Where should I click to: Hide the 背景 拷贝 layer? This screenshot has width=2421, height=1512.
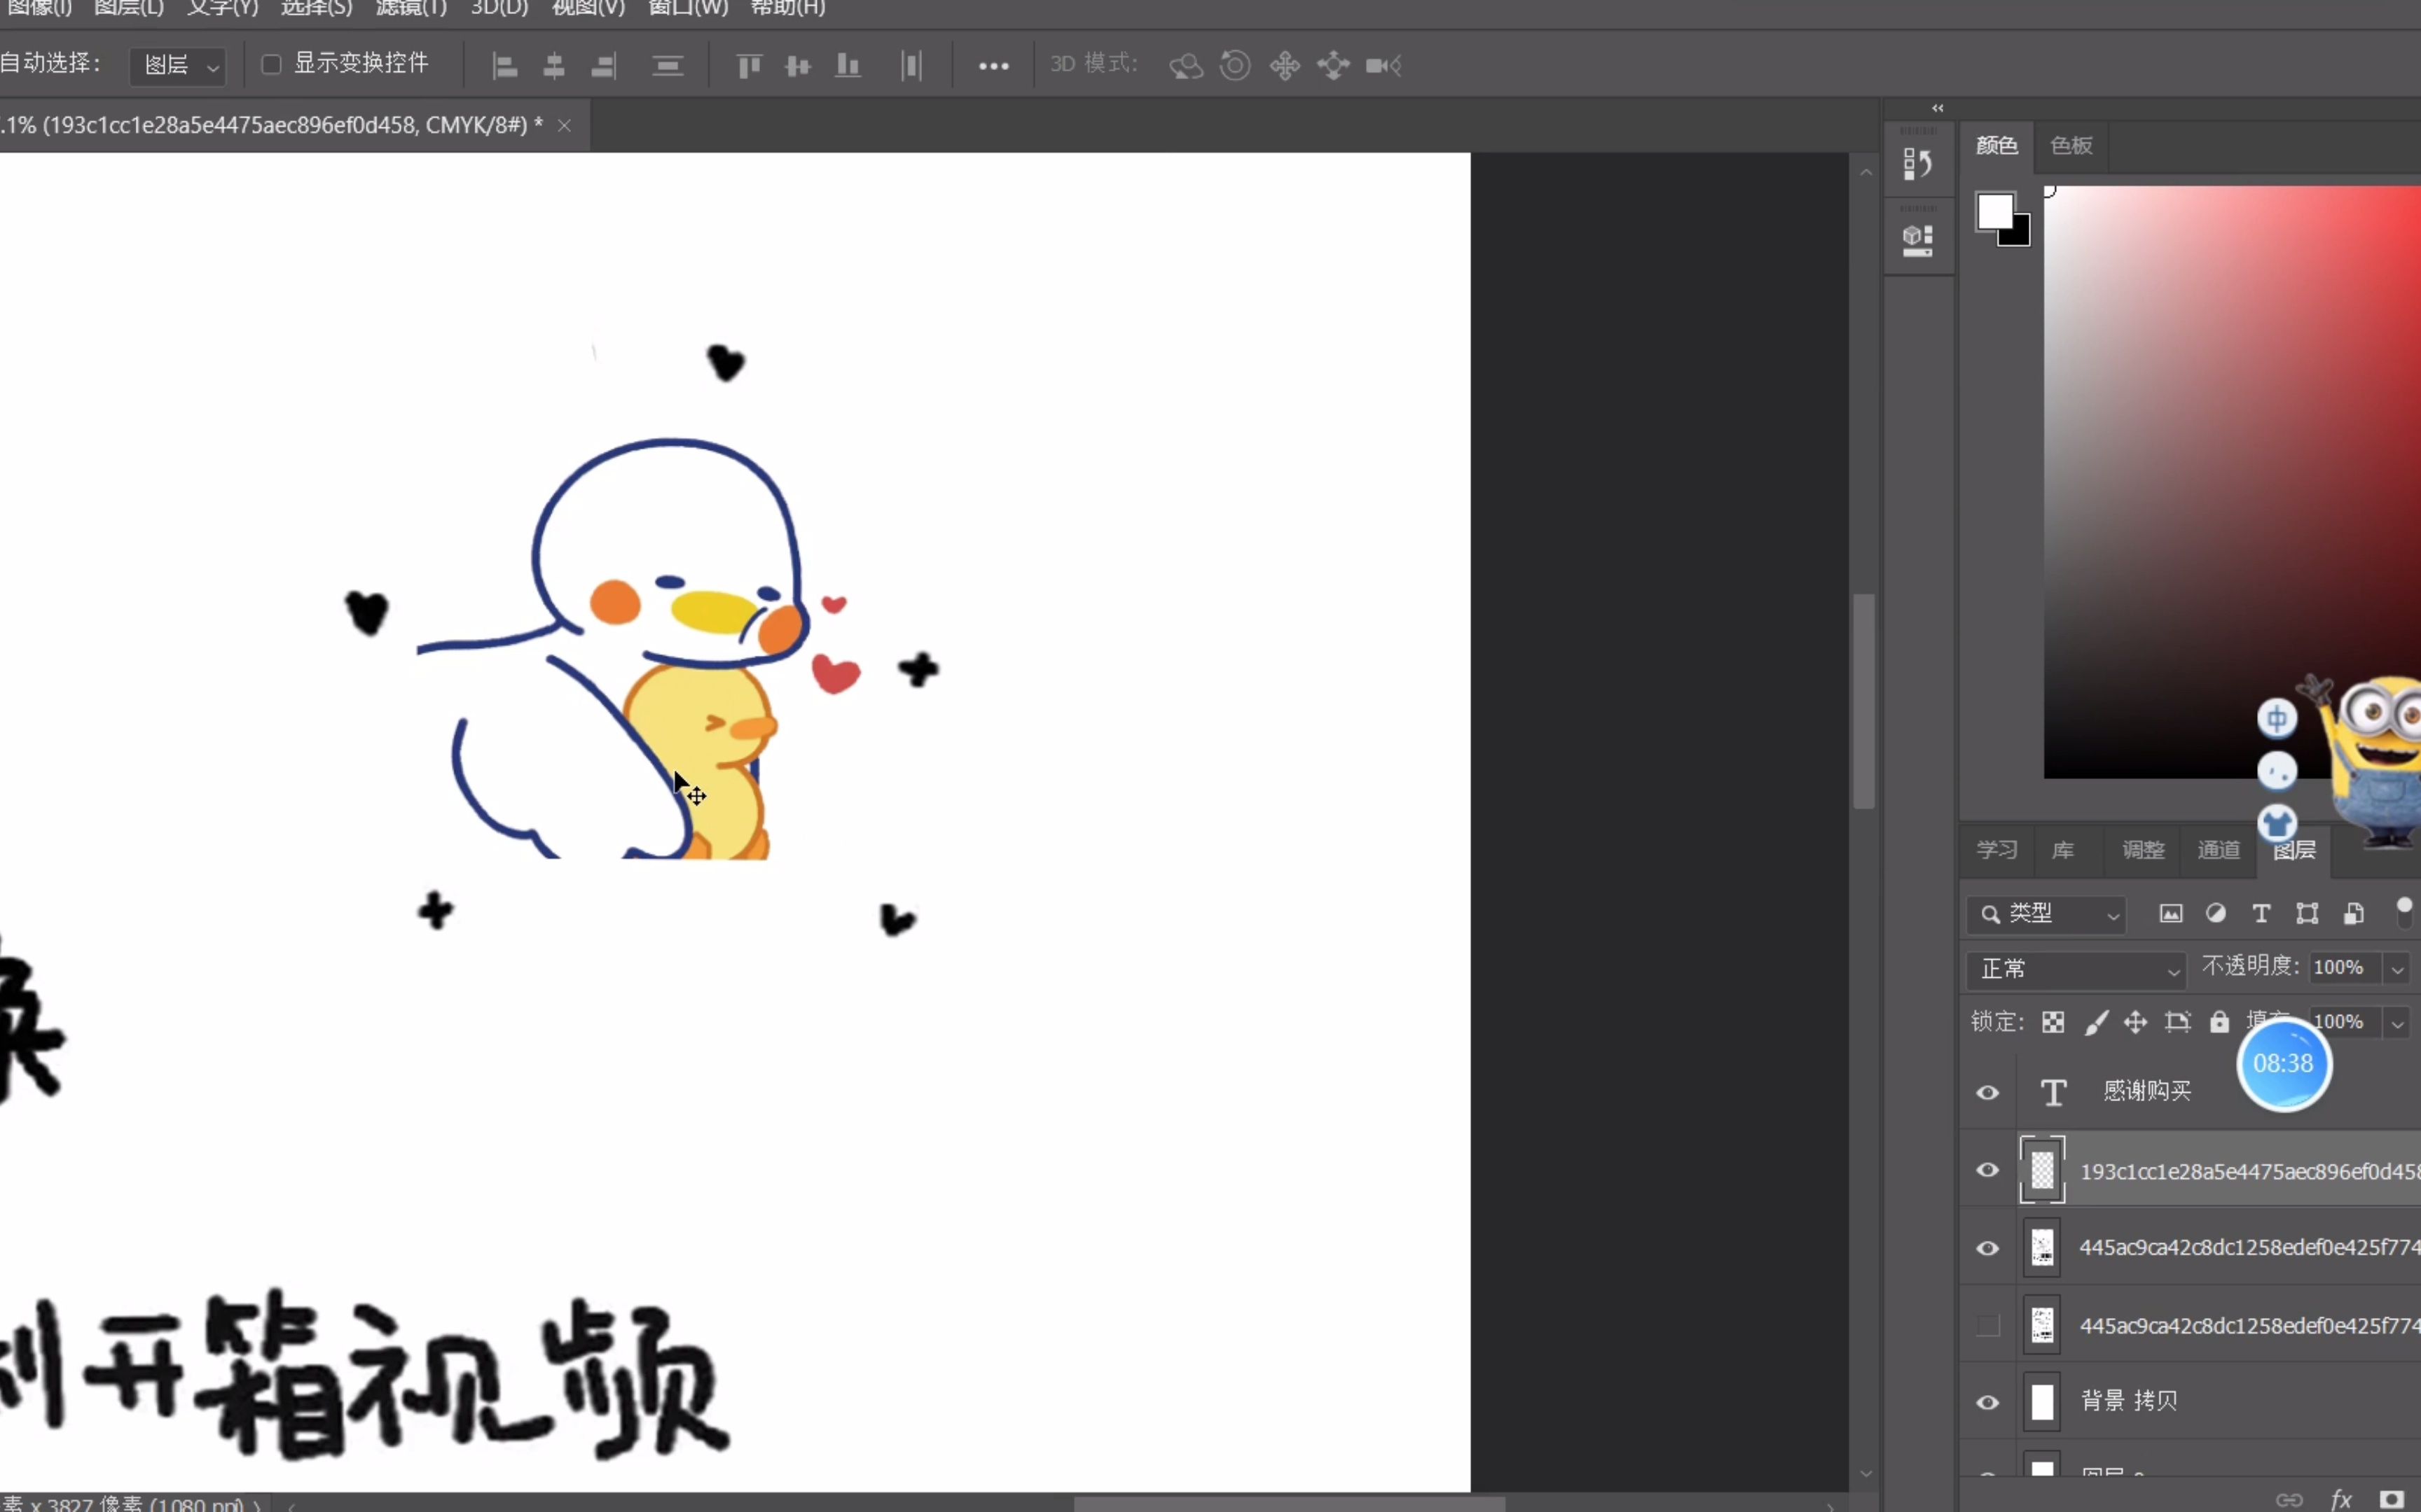point(1988,1402)
